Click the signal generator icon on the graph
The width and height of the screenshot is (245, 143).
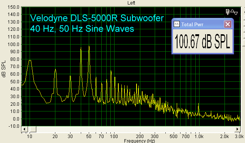[x=232, y=12]
